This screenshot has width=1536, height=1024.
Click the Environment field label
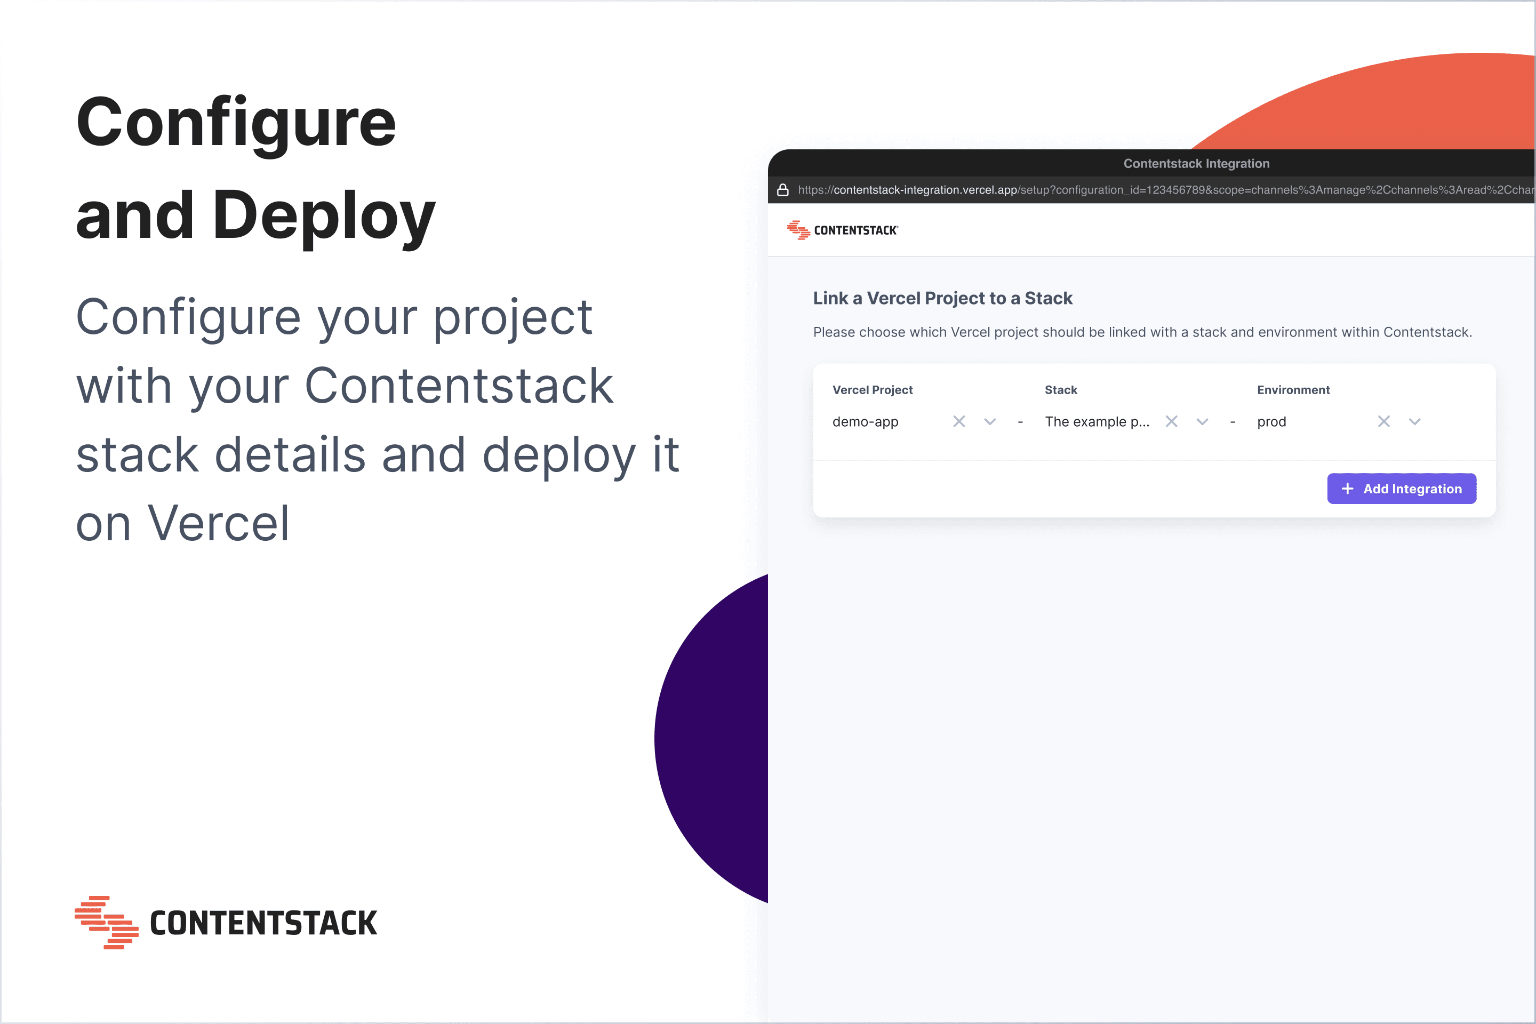tap(1293, 390)
